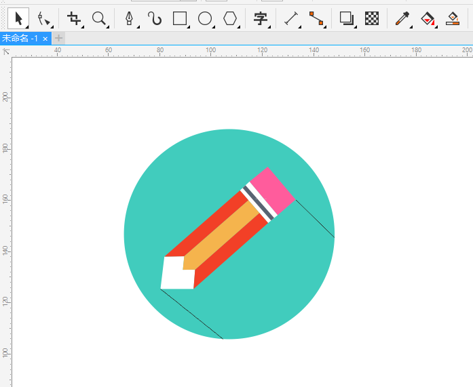The image size is (473, 387).
Task: Pick the Pen nib tool
Action: pyautogui.click(x=130, y=19)
